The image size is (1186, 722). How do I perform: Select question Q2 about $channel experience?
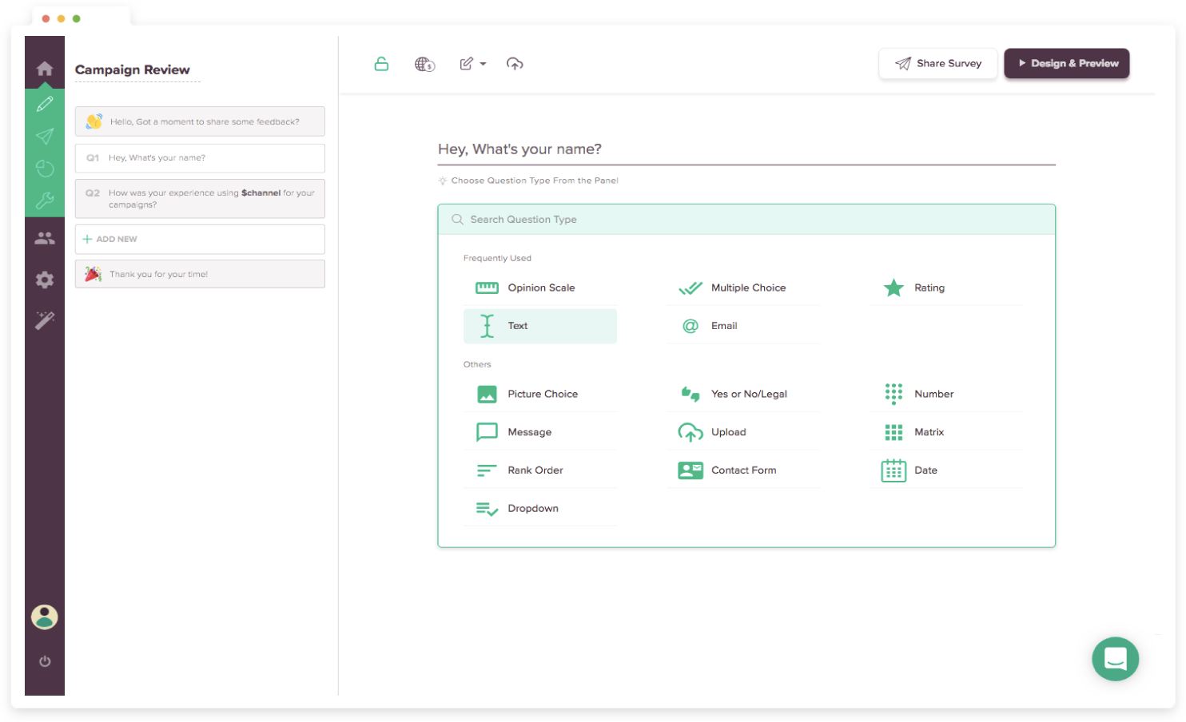[199, 198]
